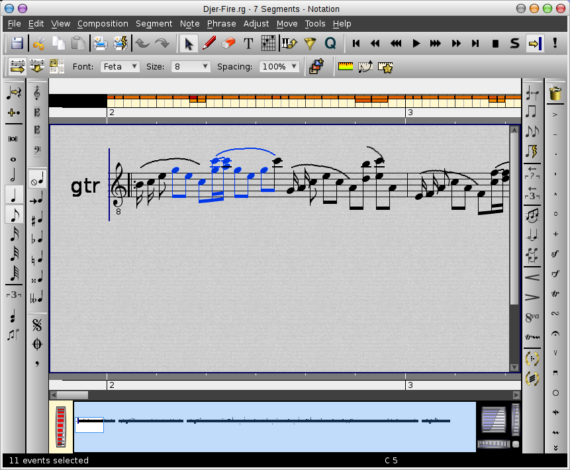Choose the Eraser tool

tap(228, 44)
